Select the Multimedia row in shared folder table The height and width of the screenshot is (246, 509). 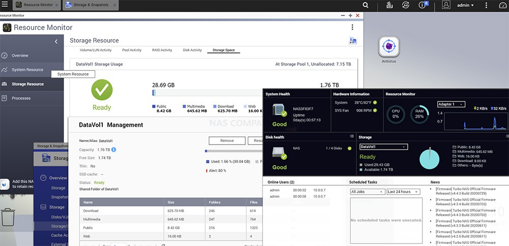pyautogui.click(x=171, y=219)
